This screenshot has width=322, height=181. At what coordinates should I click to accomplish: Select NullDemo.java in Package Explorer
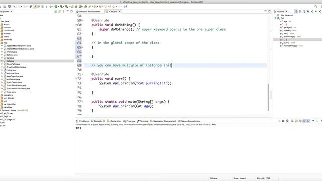[x=13, y=79]
